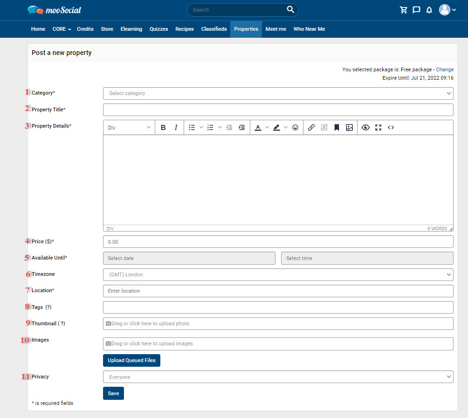This screenshot has width=468, height=418.
Task: Open the Select date field
Action: coord(189,258)
